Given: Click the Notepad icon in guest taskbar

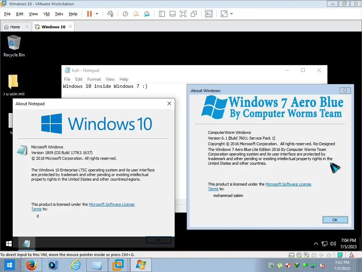Looking at the screenshot, I should point(27,244).
